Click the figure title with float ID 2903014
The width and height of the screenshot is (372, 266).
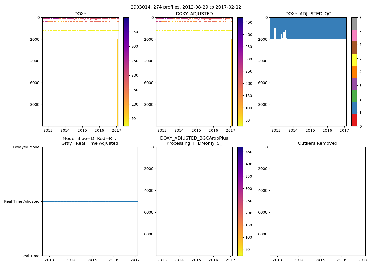point(186,7)
